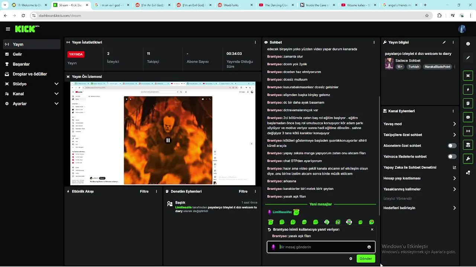Click the profile avatar at top right

(462, 29)
